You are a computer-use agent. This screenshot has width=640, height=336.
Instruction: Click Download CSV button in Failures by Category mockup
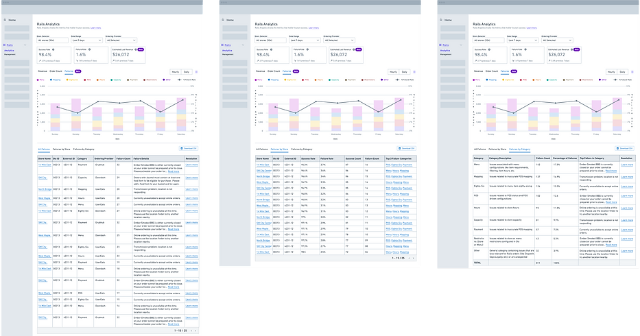point(625,149)
